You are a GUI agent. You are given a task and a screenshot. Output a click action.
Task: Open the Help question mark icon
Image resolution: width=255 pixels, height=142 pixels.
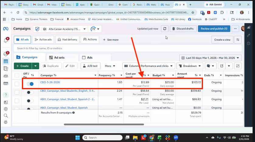pyautogui.click(x=6, y=95)
